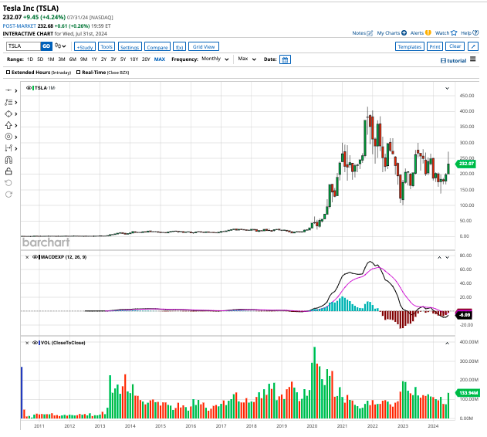Screen dimensions: 487x437
Task: Select the 1D range option
Action: click(x=30, y=59)
